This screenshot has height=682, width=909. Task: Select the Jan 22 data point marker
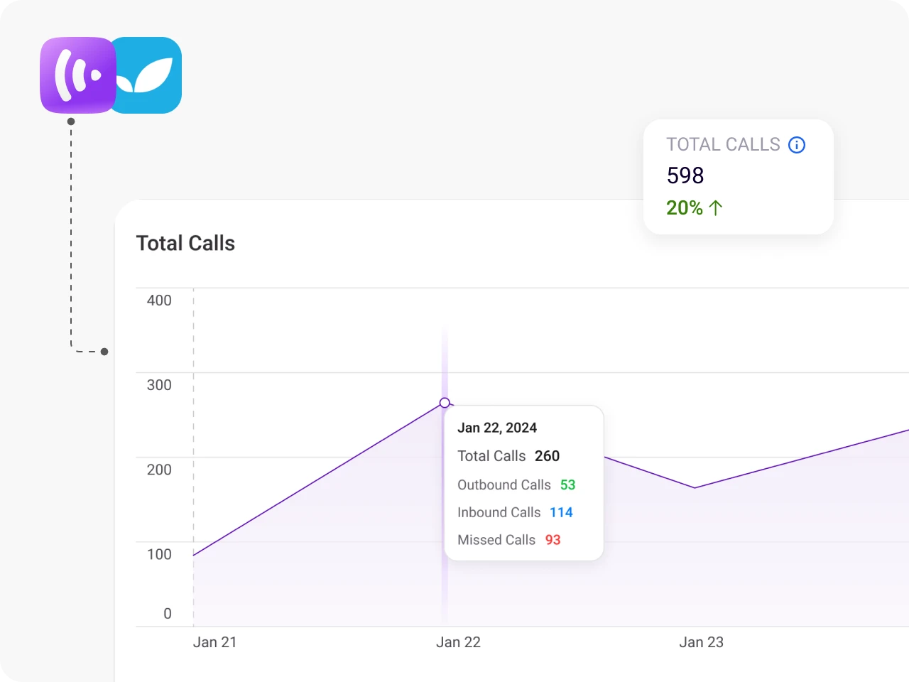pos(445,403)
